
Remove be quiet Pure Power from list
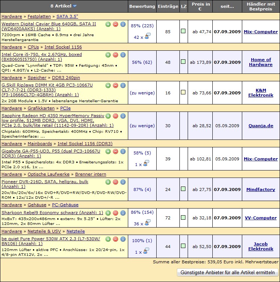pyautogui.click(x=116, y=239)
